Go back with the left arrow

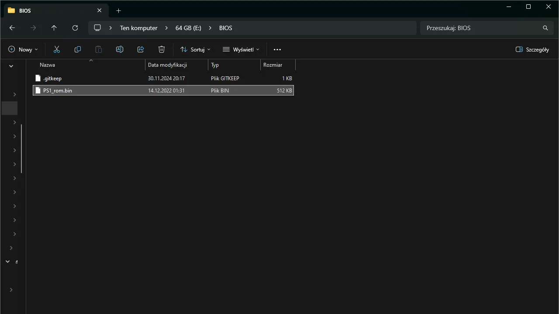(12, 28)
